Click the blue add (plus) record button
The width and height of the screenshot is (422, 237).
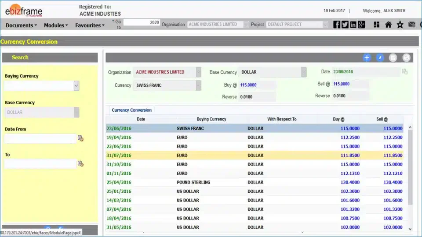(367, 58)
